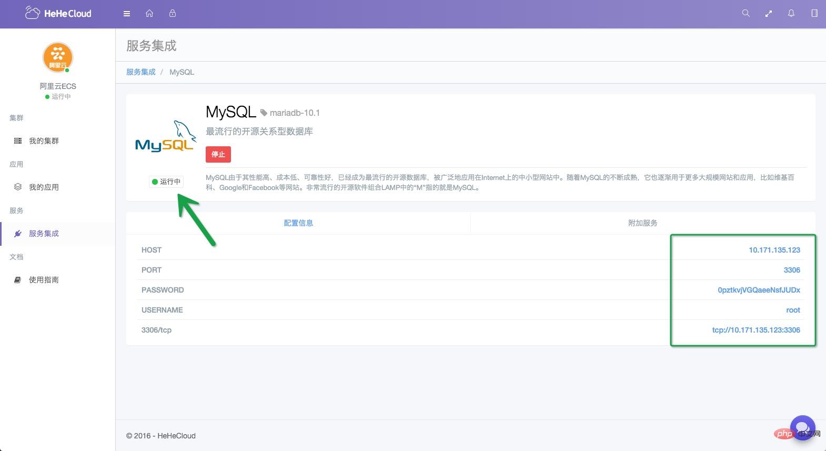Image resolution: width=826 pixels, height=451 pixels.
Task: Click the lock icon in header
Action: click(173, 14)
